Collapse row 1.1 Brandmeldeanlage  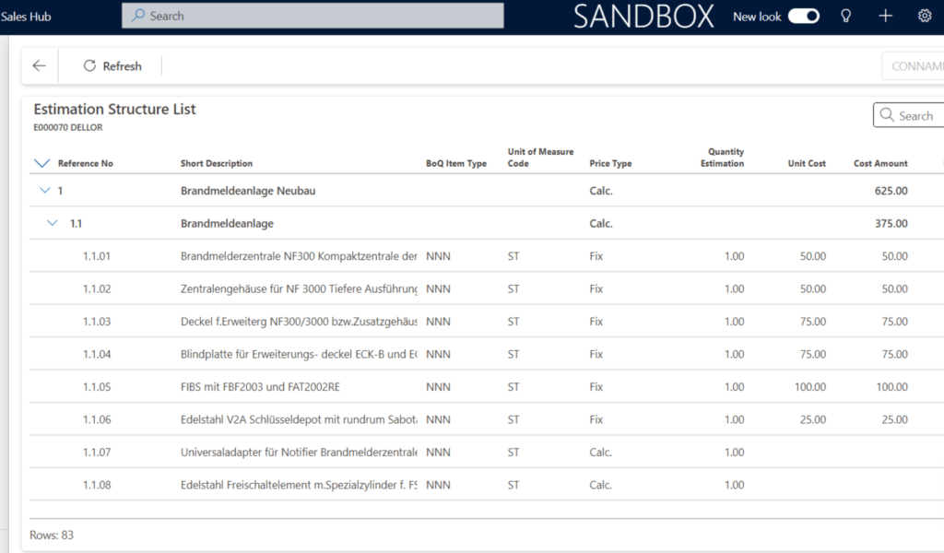coord(53,223)
